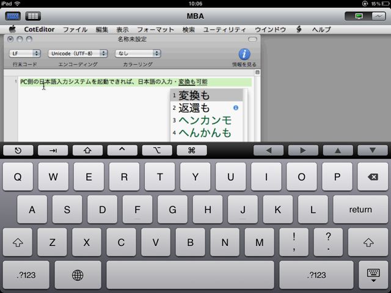The height and width of the screenshot is (293, 391).
Task: Open the CotEditor application menu
Action: [x=39, y=29]
